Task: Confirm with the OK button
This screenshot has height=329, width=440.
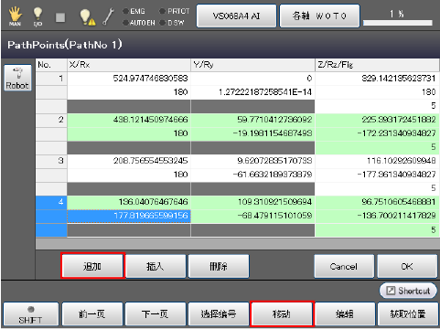Action: 407,266
